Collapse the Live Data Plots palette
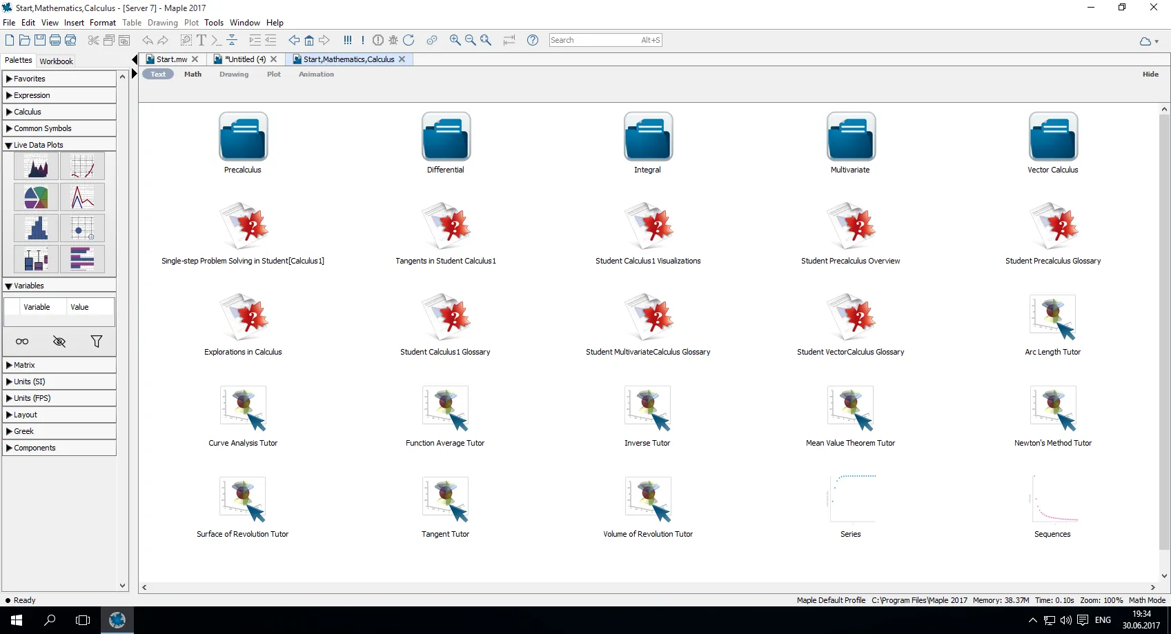 (59, 145)
